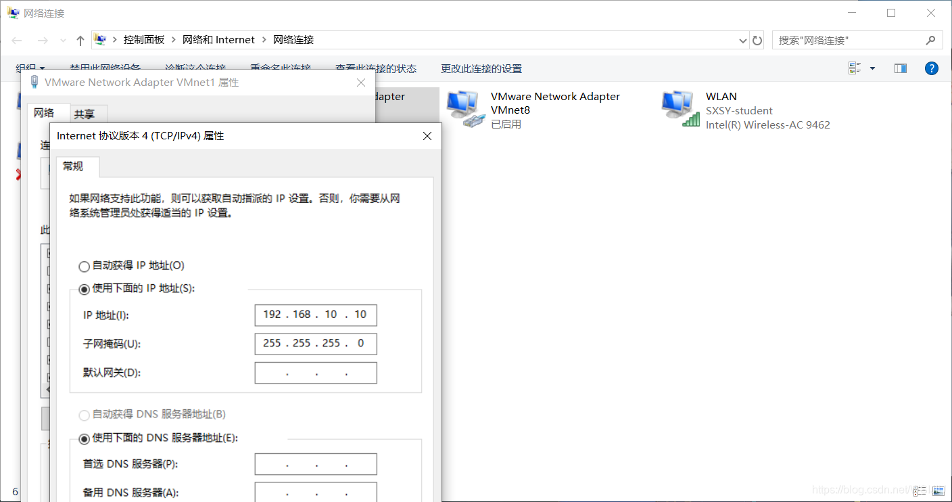Click the Intel(R) Wireless-AC 9462 text
The image size is (952, 502).
pos(768,124)
